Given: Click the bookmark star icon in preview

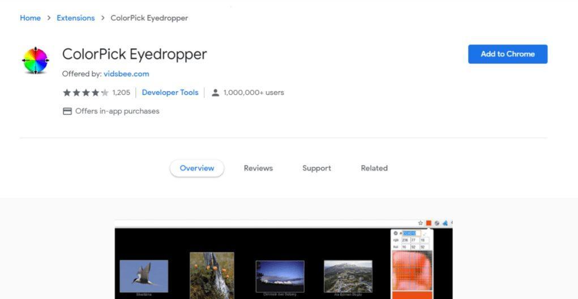Looking at the screenshot, I should [421, 223].
